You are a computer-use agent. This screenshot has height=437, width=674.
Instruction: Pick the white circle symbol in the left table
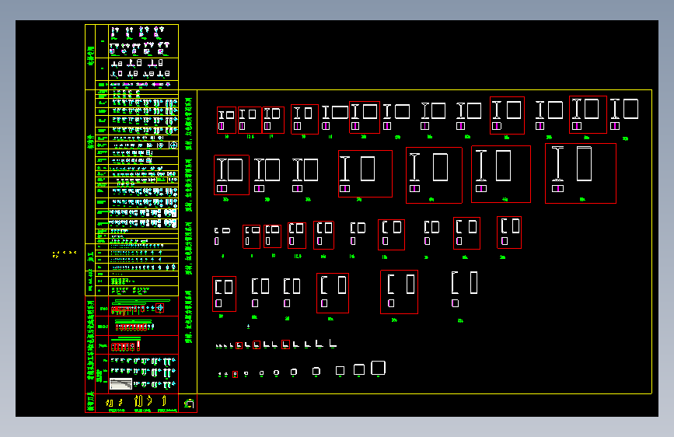coord(173,145)
